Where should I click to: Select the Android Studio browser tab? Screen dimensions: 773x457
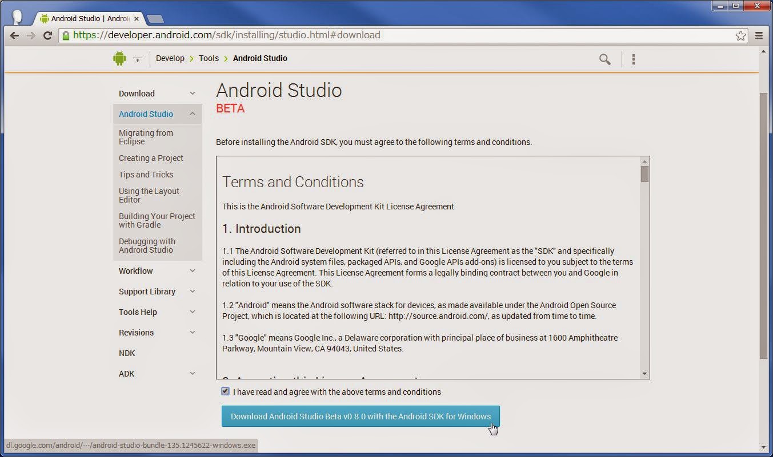click(89, 19)
